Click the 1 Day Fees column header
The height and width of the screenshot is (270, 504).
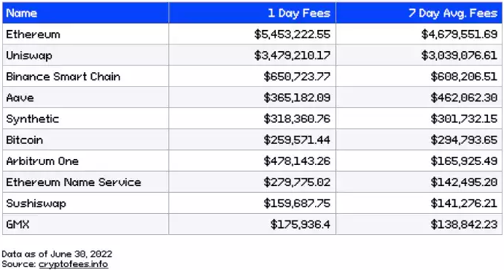(252, 13)
